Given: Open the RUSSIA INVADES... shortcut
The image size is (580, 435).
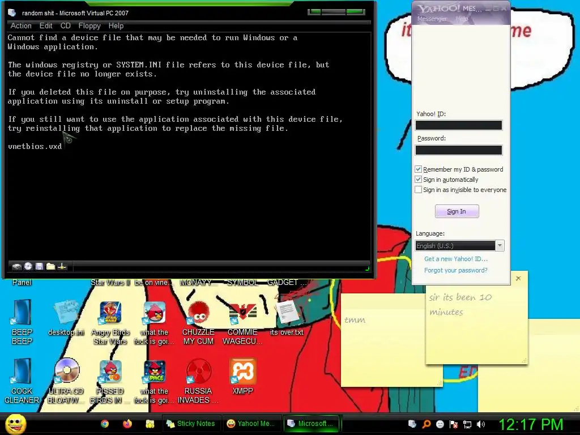Looking at the screenshot, I should coord(199,381).
